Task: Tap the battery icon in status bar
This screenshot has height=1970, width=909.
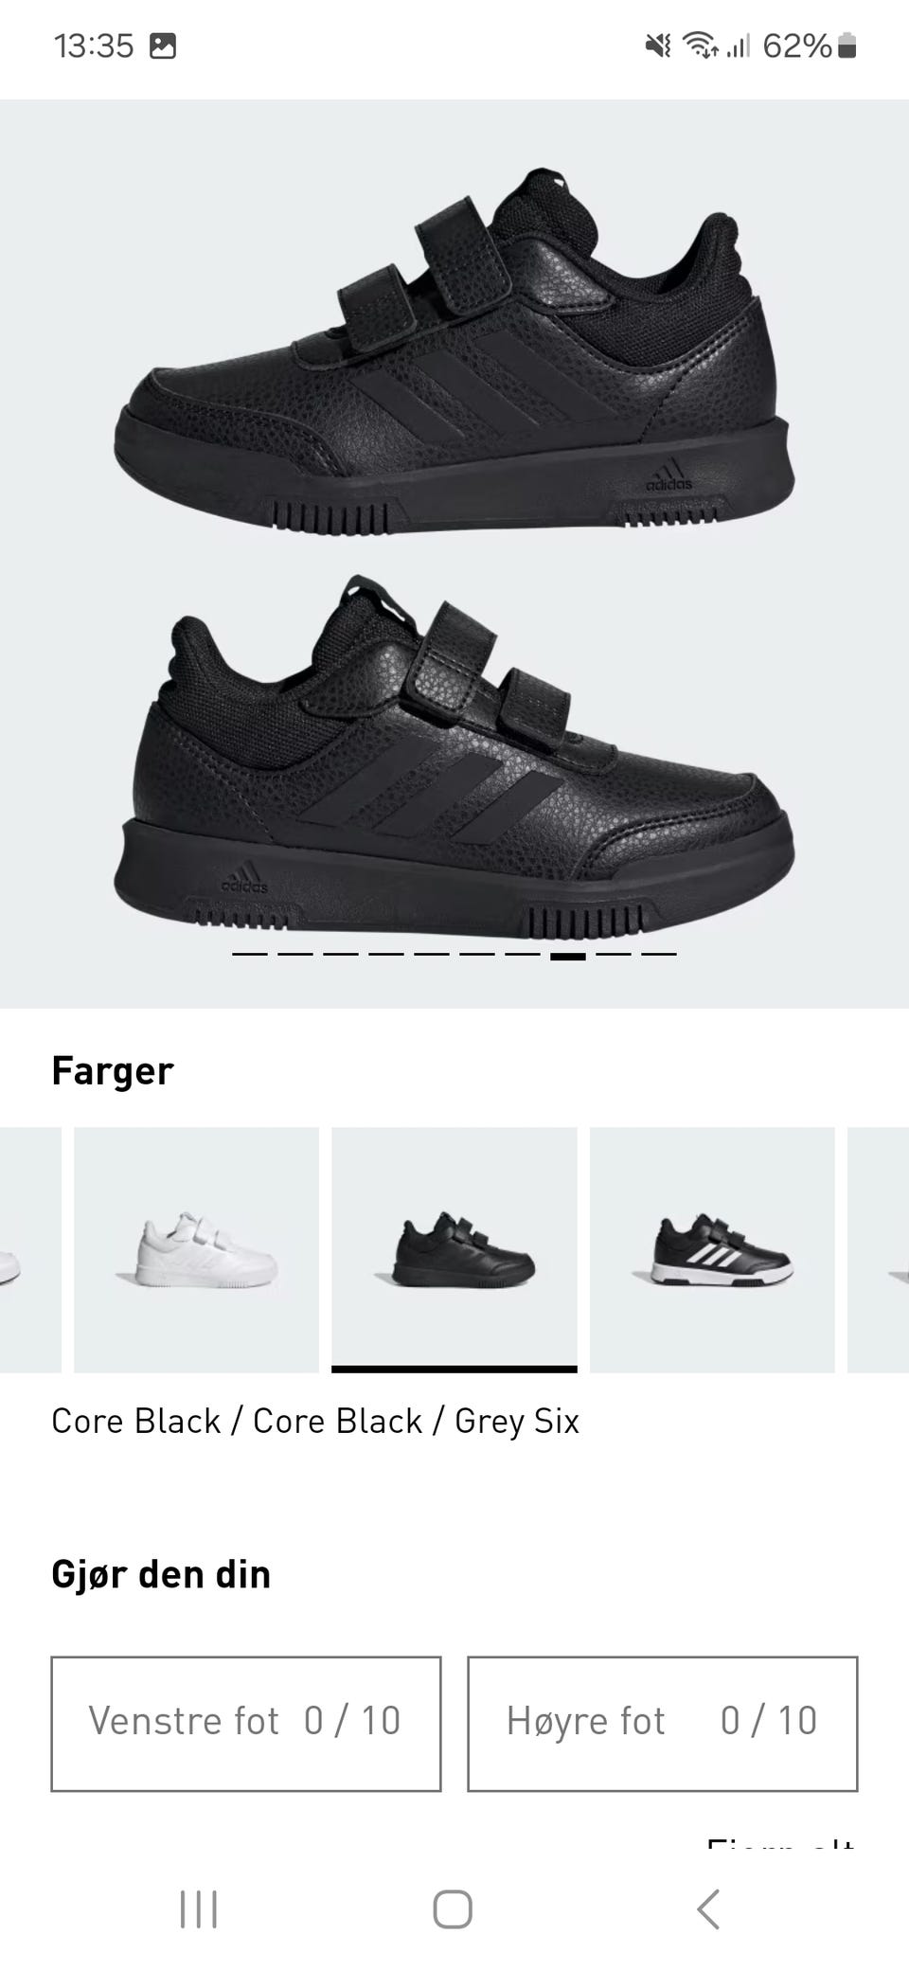Action: [847, 45]
